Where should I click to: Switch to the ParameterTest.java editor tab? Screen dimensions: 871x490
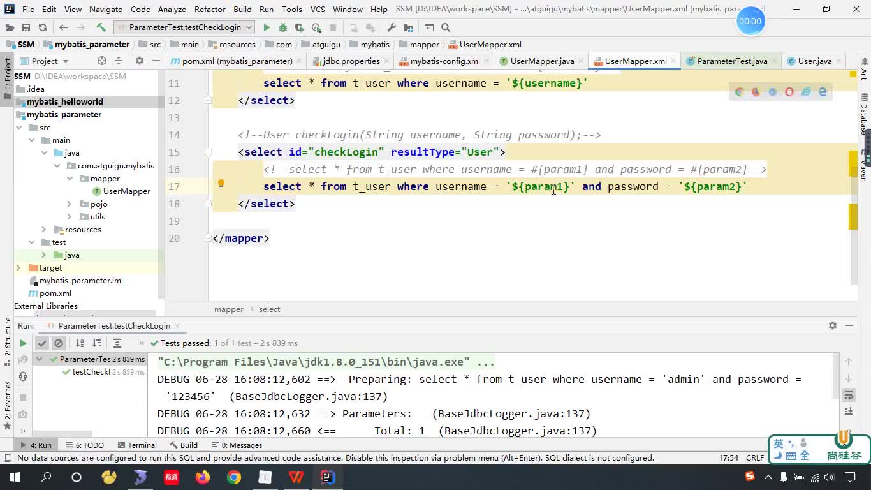point(732,61)
